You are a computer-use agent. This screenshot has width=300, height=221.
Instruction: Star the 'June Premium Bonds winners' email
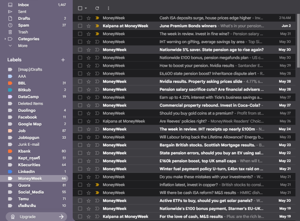[x=88, y=26]
